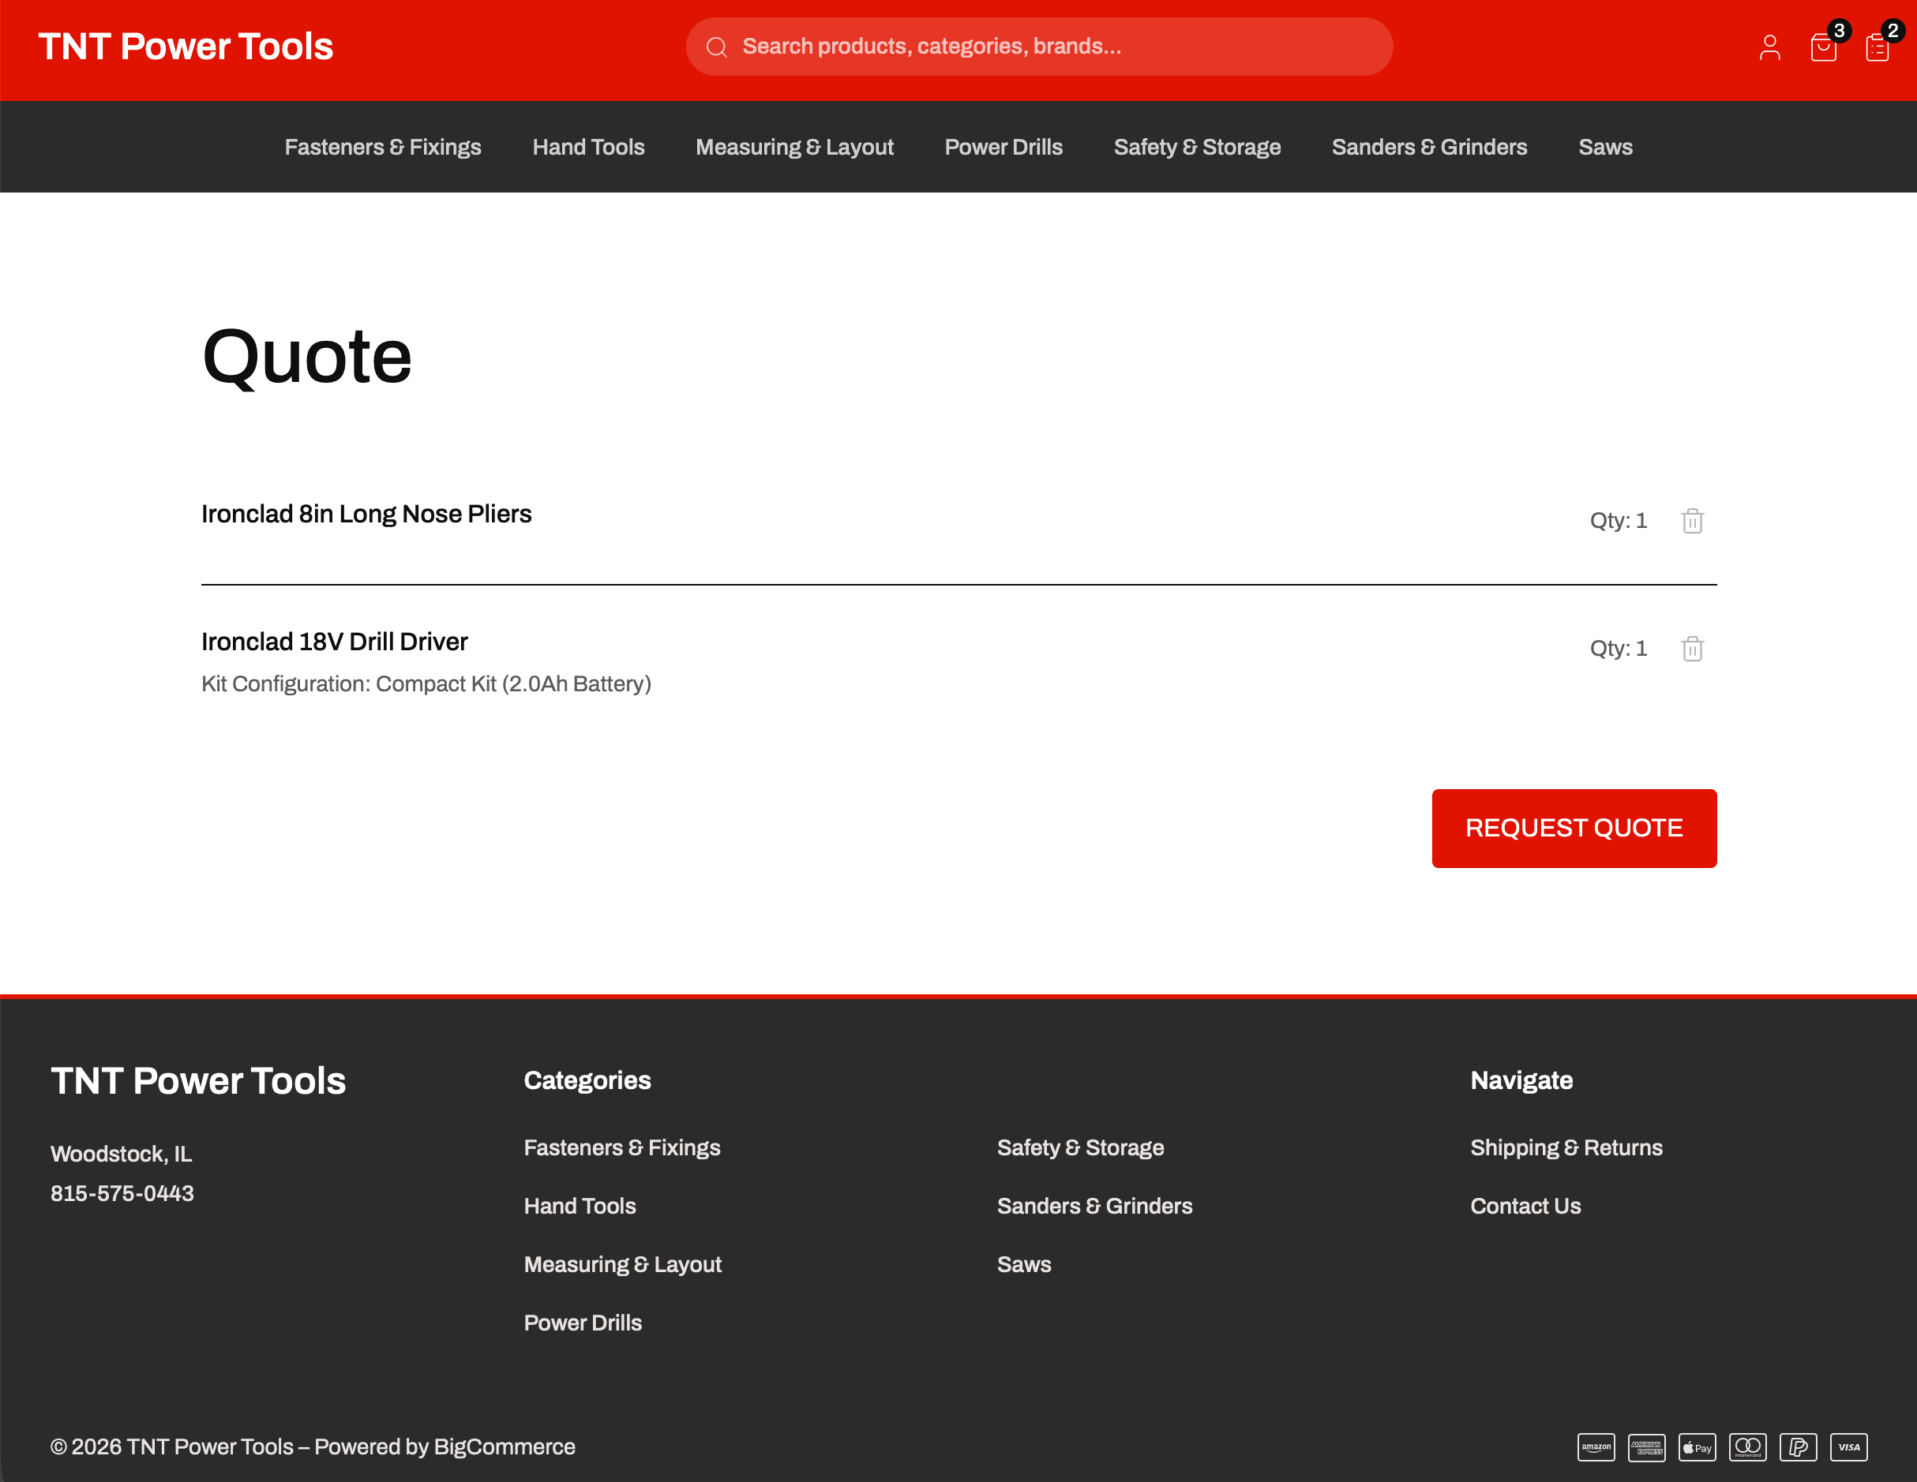The height and width of the screenshot is (1482, 1917).
Task: Click the Visa payment icon
Action: point(1848,1447)
